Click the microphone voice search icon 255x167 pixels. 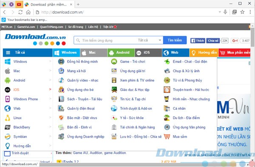click(225, 12)
